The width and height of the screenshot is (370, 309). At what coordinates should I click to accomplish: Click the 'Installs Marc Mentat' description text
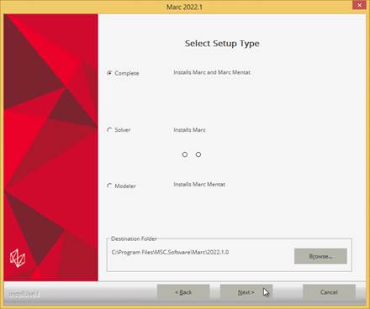[x=199, y=185]
